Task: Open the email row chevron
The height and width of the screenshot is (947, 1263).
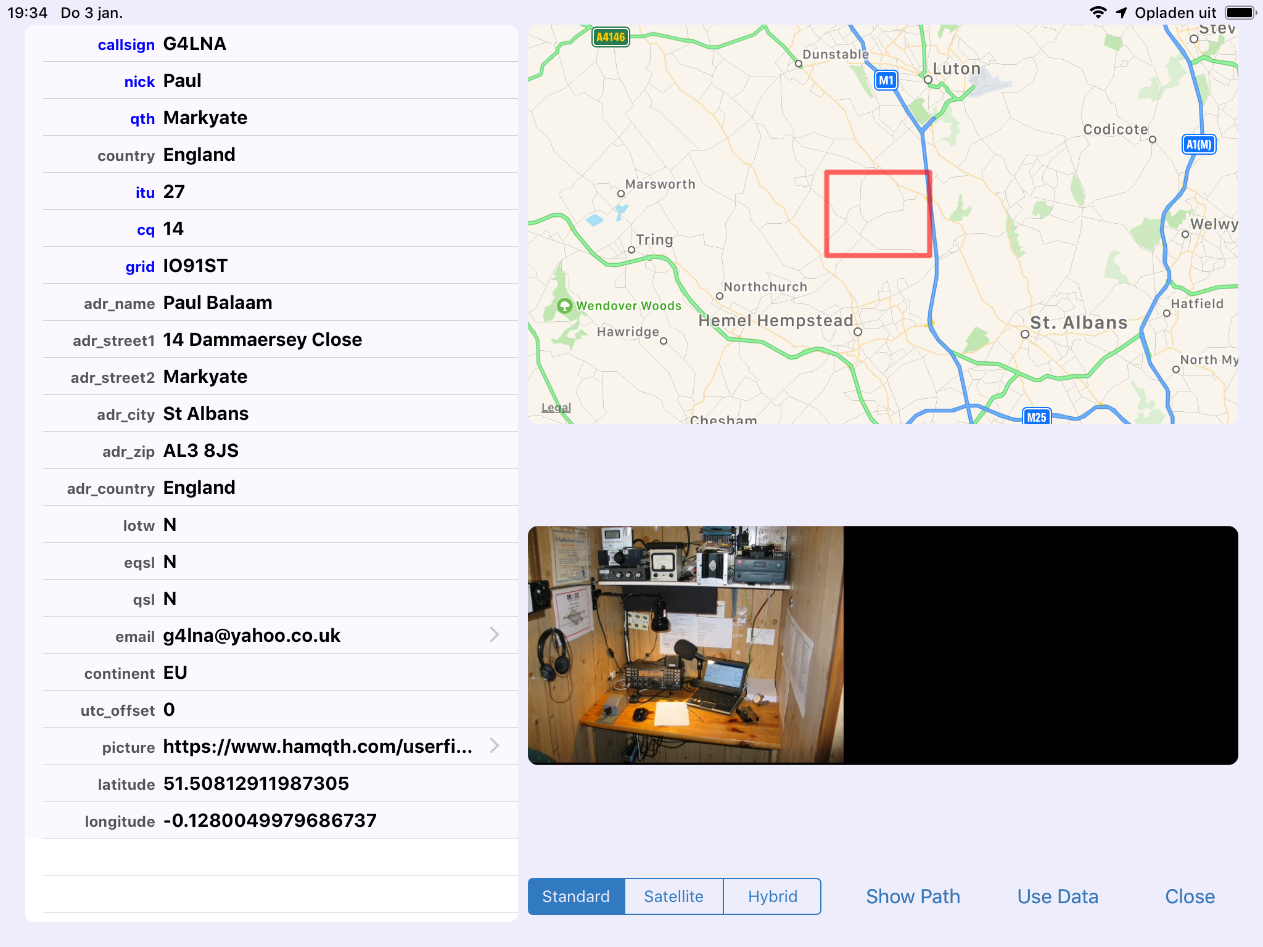Action: click(494, 635)
